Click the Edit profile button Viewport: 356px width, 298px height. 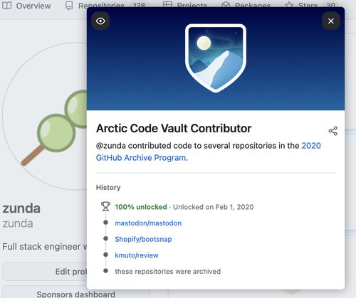click(x=45, y=272)
